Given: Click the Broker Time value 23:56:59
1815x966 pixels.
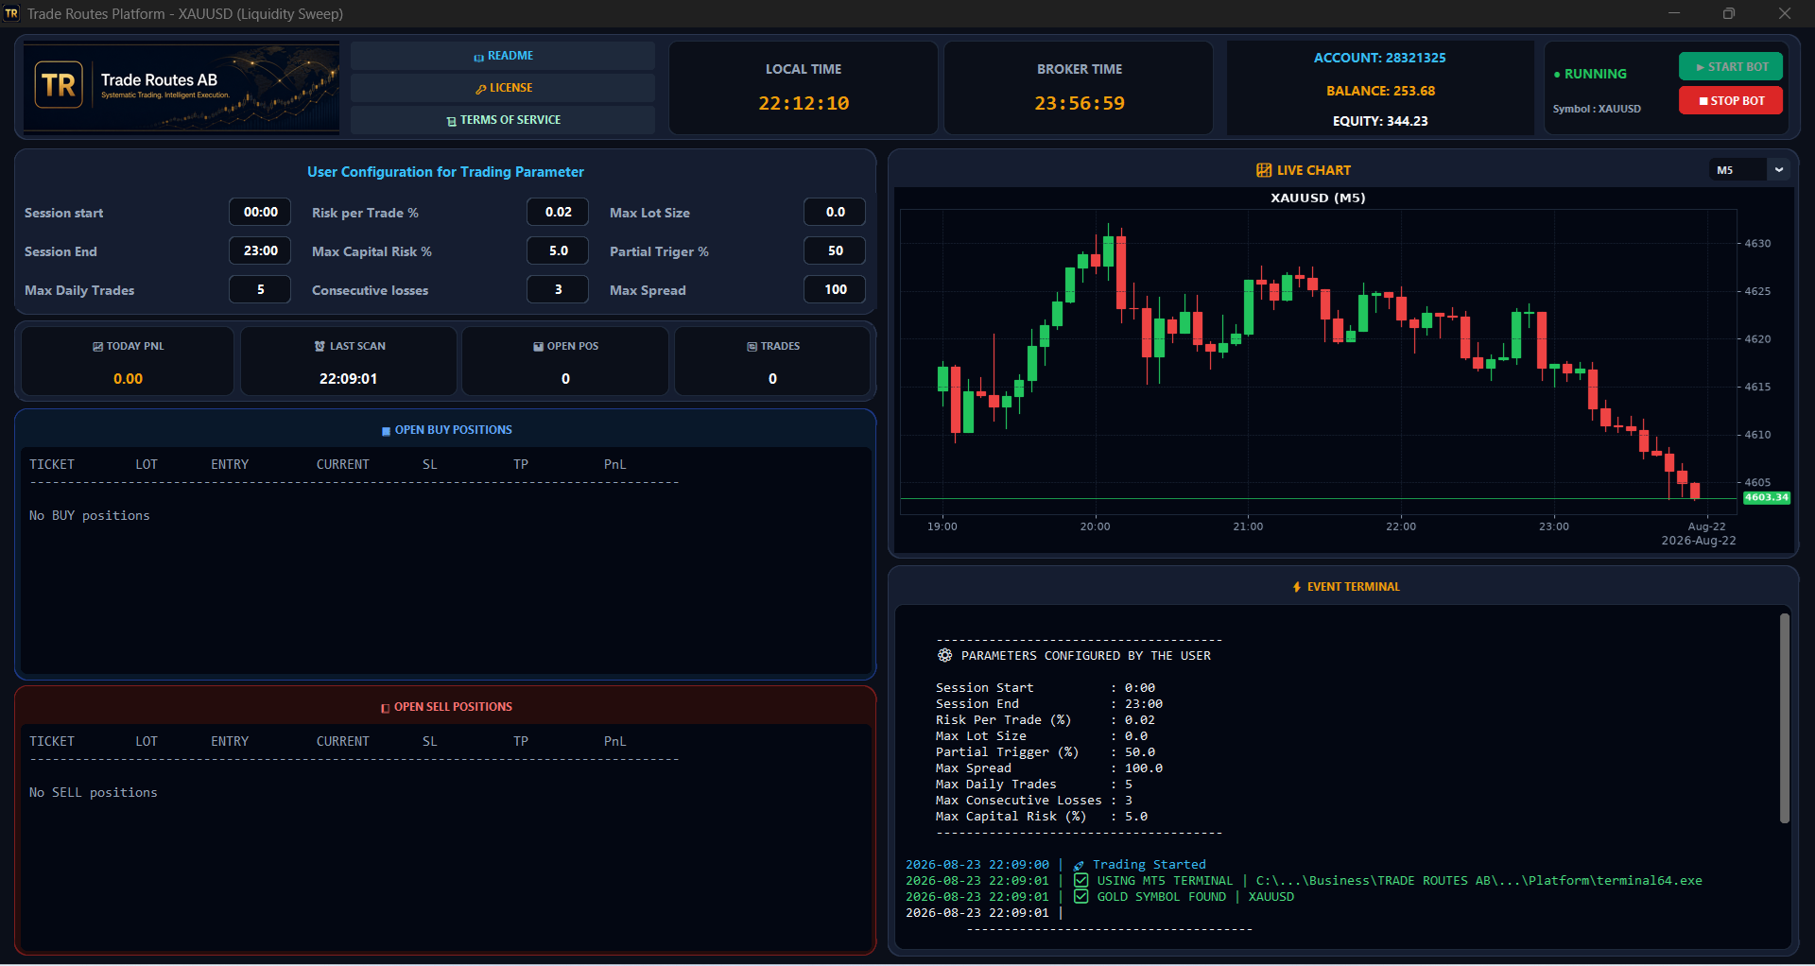Looking at the screenshot, I should click(1080, 103).
